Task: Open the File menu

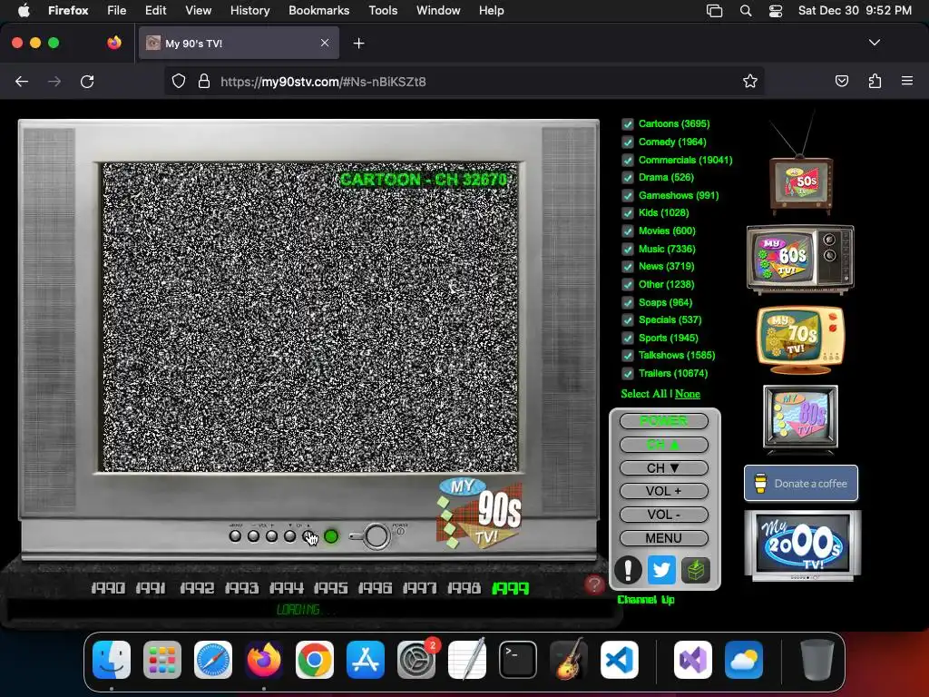Action: 116,11
